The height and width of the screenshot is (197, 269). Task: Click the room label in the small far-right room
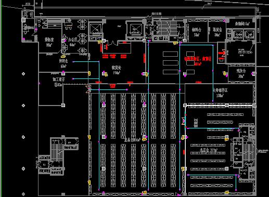(x=241, y=73)
